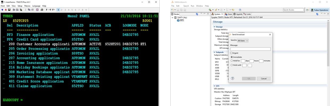330x106 pixels.
Task: Collapse the Subpools section
Action: [x=214, y=52]
